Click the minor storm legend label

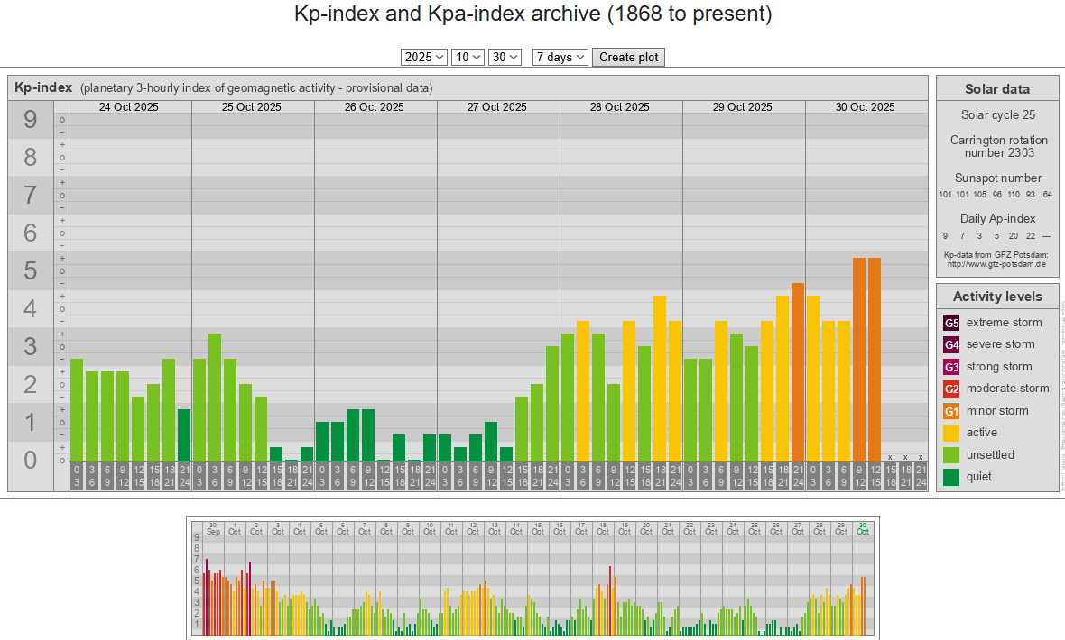click(997, 411)
